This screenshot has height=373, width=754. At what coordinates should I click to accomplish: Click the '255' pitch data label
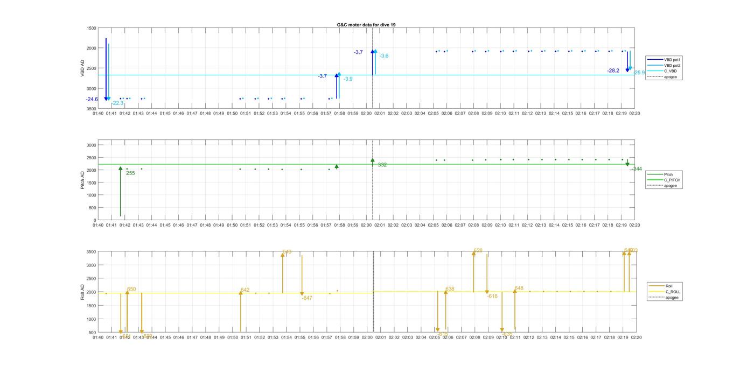coord(130,173)
